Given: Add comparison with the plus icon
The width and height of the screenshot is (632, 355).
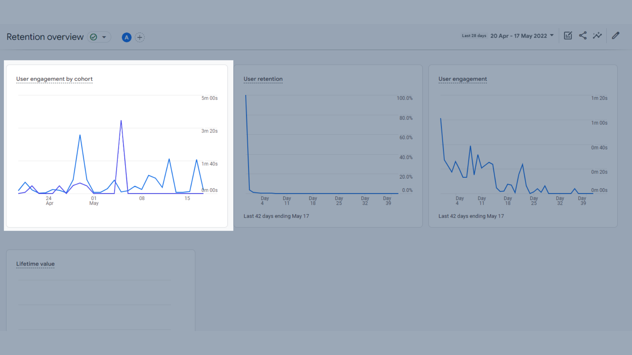Looking at the screenshot, I should click(x=140, y=37).
